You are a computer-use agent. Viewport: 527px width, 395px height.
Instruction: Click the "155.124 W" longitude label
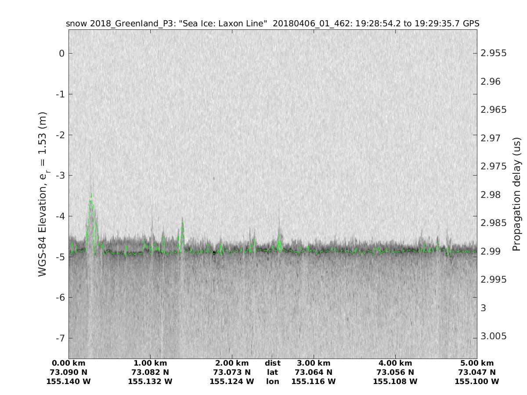click(x=232, y=382)
